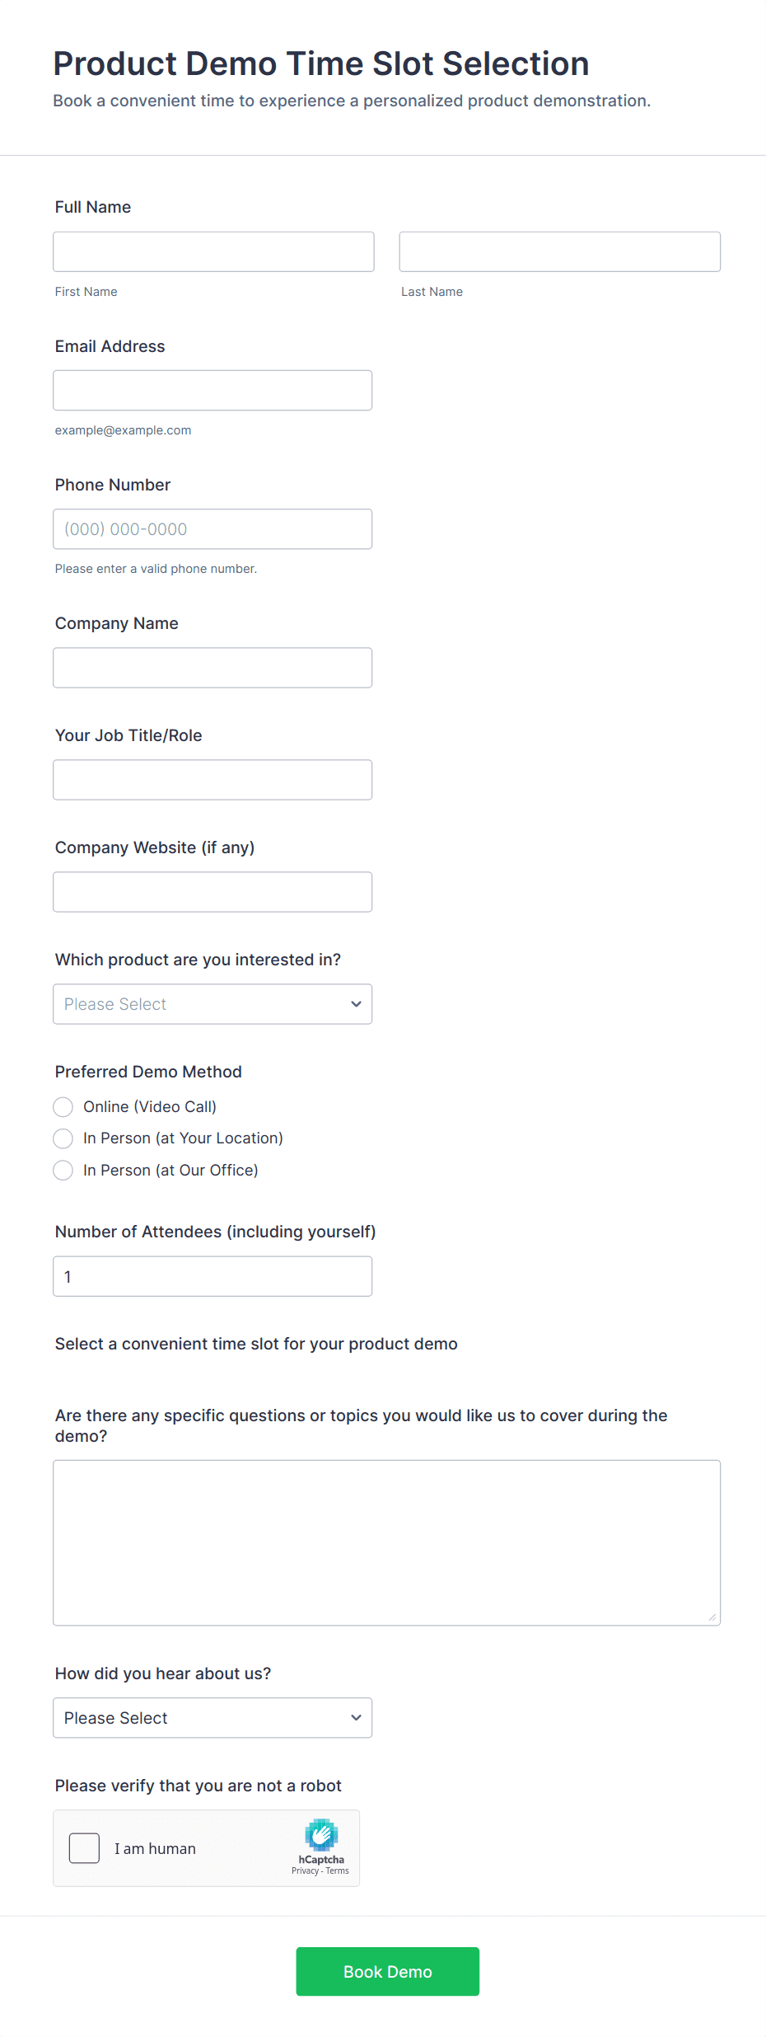Click the Job Title/Role field
Image resolution: width=766 pixels, height=2037 pixels.
(x=213, y=780)
